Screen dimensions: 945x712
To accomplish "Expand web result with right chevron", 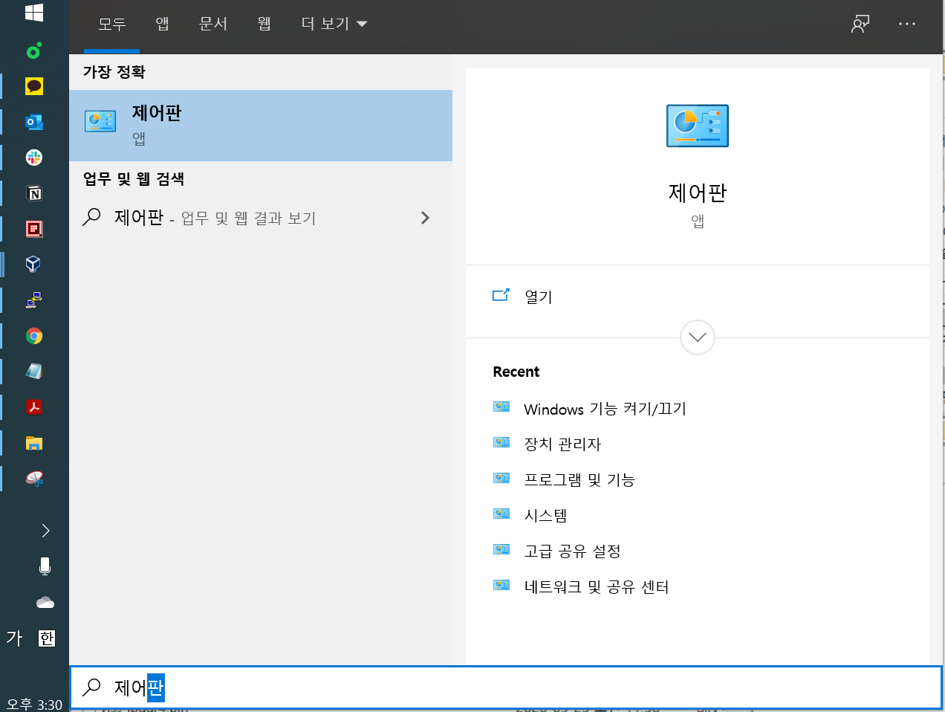I will pyautogui.click(x=425, y=218).
